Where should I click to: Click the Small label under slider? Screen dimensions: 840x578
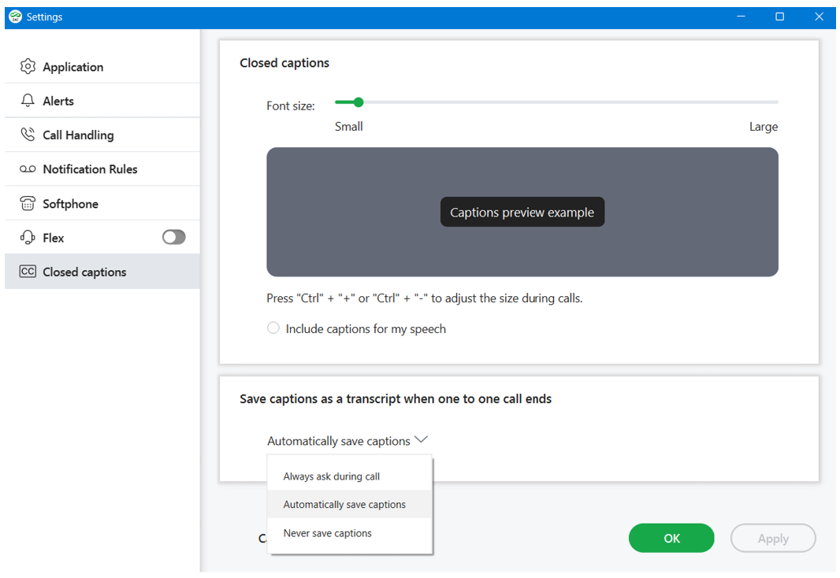coord(349,127)
